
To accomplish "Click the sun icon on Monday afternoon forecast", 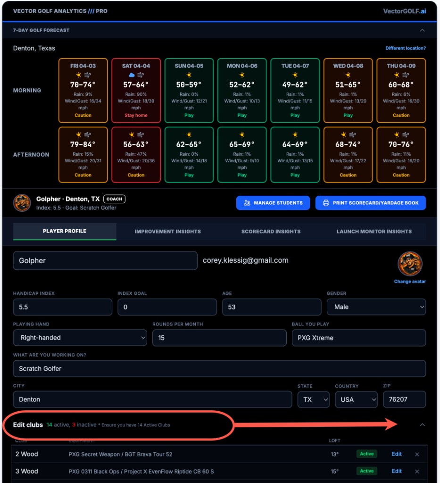I will click(242, 135).
